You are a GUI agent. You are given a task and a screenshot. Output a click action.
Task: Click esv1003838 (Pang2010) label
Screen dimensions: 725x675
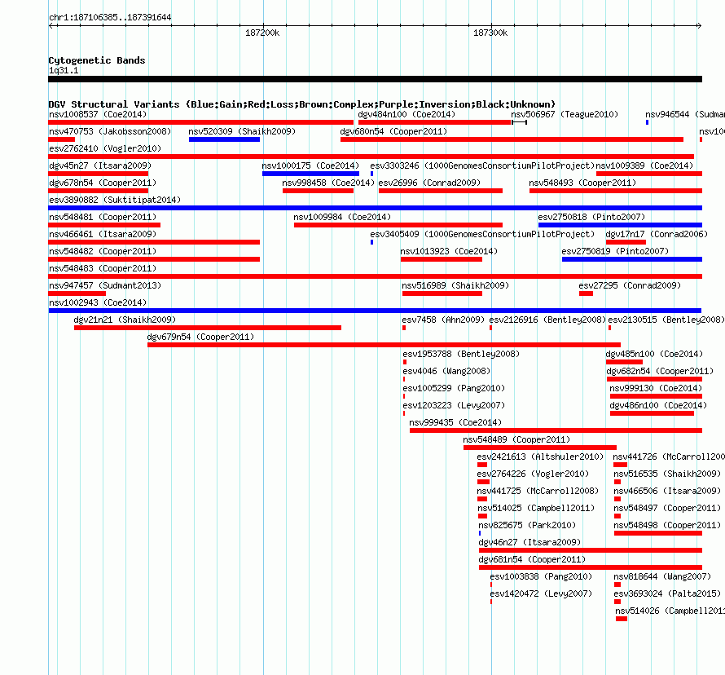pos(541,576)
